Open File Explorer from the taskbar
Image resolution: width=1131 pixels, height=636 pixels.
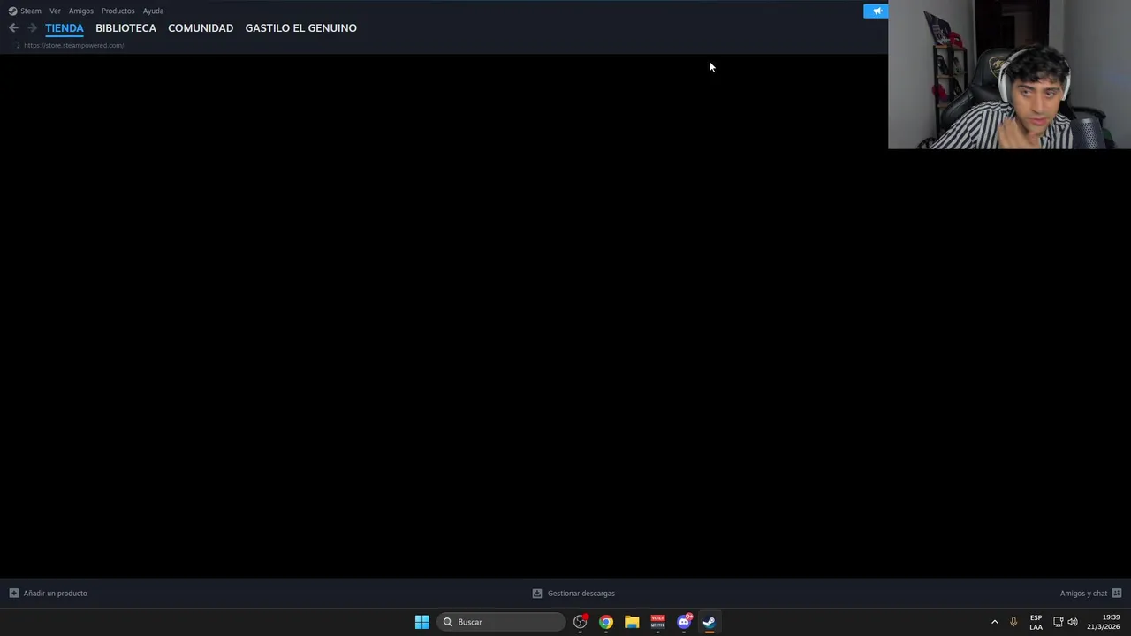click(x=632, y=622)
